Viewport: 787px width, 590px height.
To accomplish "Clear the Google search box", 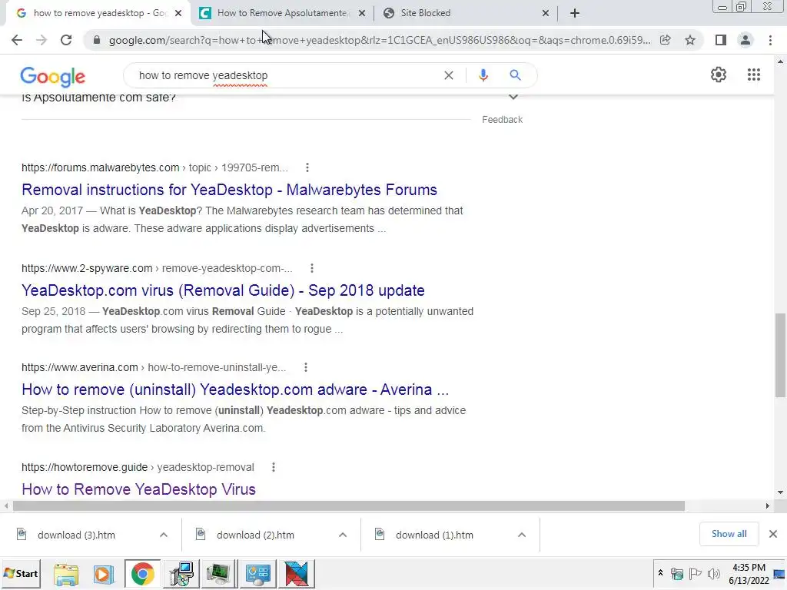I will pos(449,75).
